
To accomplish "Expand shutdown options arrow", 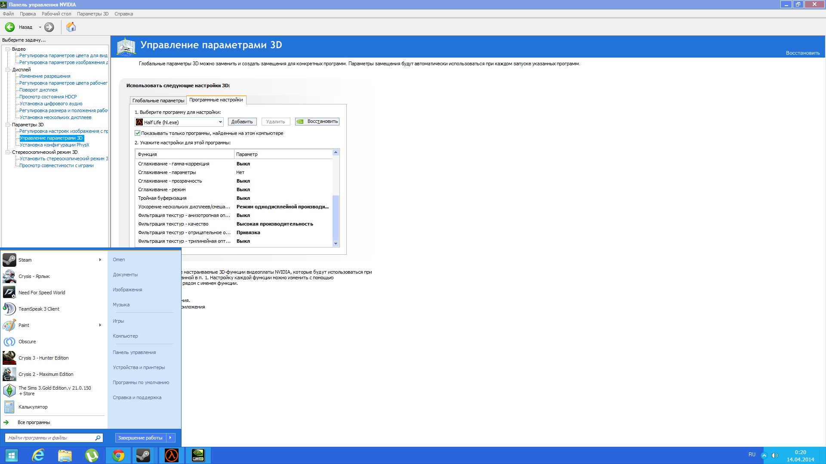I will (170, 438).
